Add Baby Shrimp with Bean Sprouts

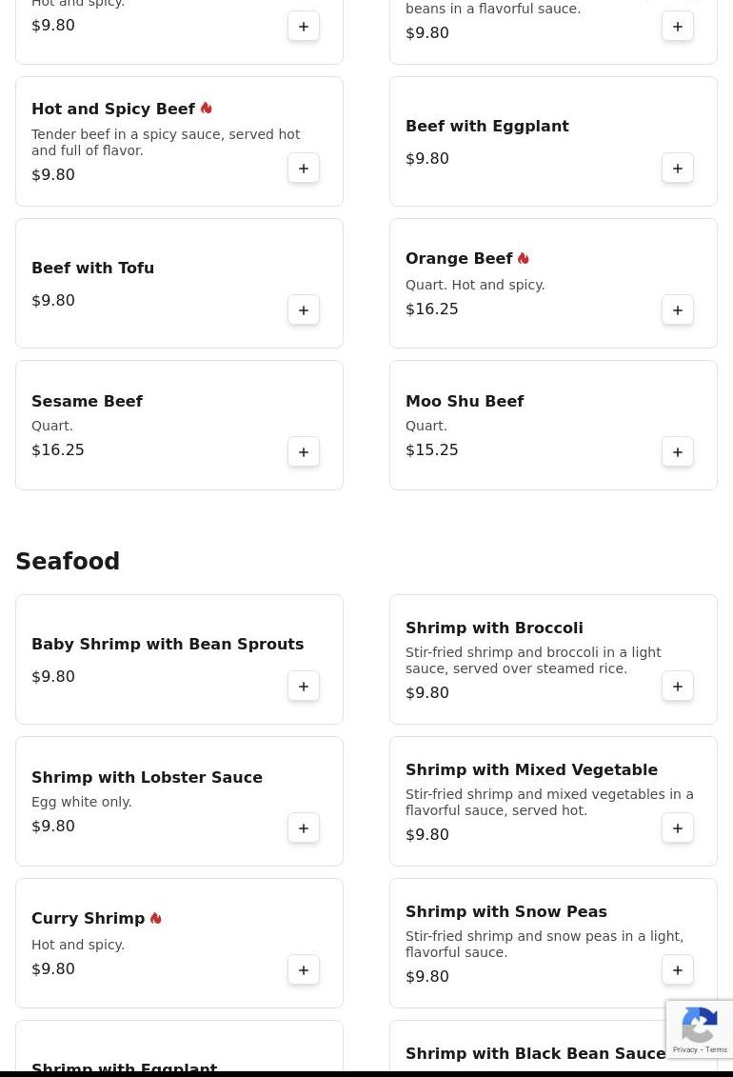pyautogui.click(x=304, y=687)
